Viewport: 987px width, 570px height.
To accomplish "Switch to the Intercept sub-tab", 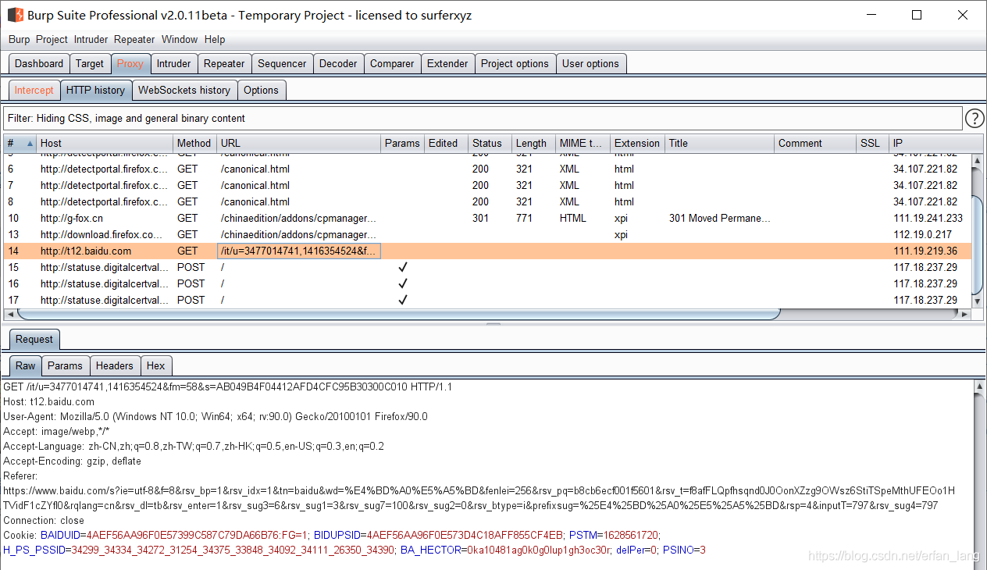I will click(34, 91).
